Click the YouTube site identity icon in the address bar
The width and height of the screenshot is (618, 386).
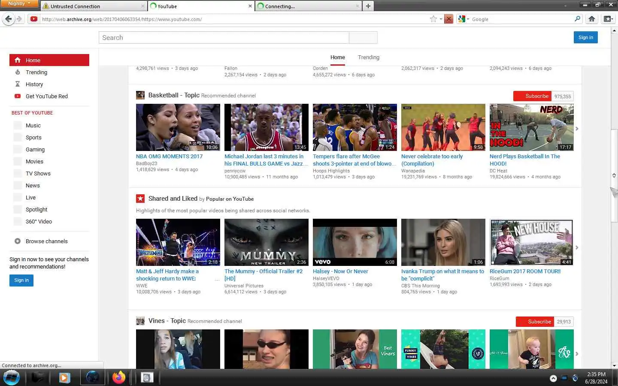(x=34, y=19)
